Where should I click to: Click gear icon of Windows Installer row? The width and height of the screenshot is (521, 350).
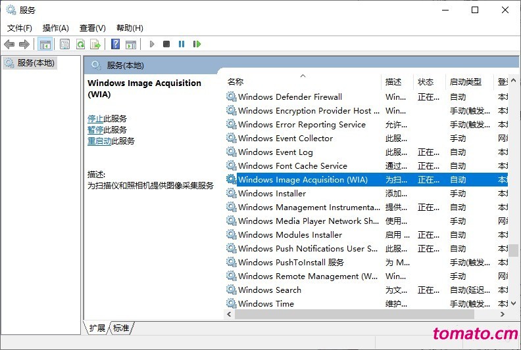[x=232, y=193]
